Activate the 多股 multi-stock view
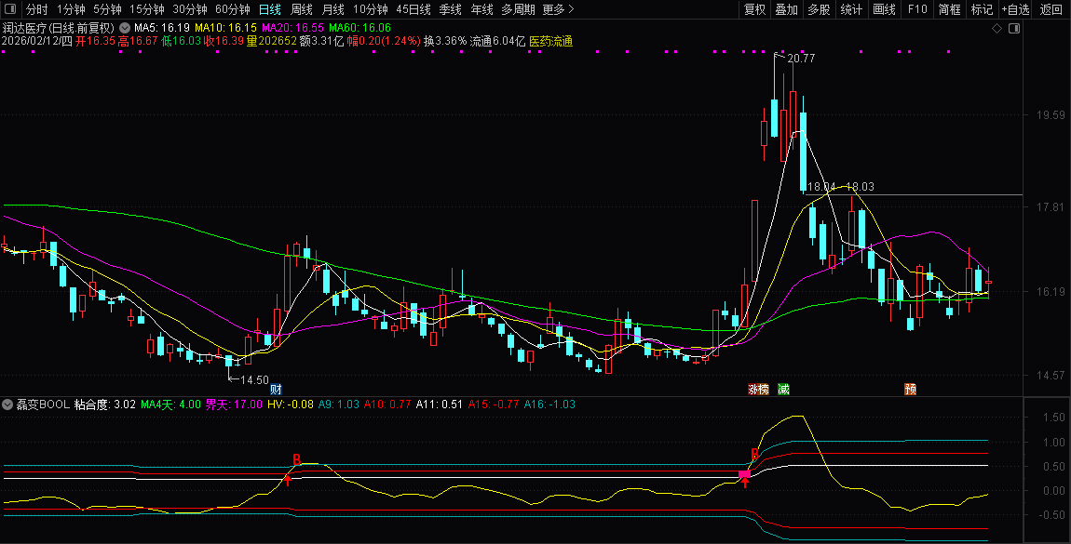Viewport: 1071px width, 544px height. pyautogui.click(x=817, y=9)
